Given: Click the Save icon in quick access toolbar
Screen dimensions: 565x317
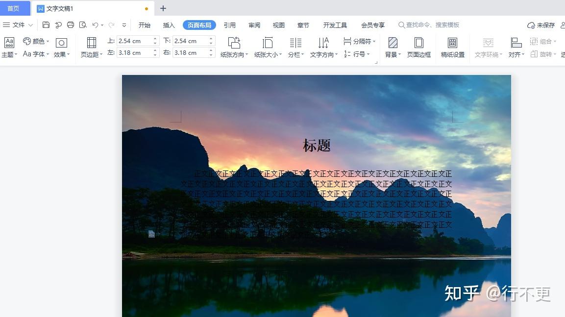Looking at the screenshot, I should click(47, 24).
